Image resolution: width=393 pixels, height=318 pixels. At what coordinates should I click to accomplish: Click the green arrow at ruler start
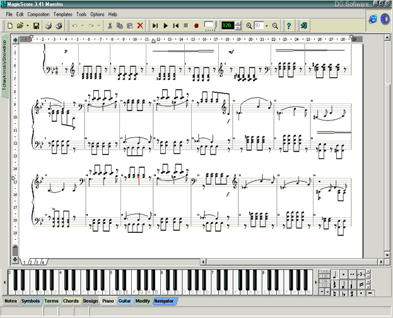point(16,40)
